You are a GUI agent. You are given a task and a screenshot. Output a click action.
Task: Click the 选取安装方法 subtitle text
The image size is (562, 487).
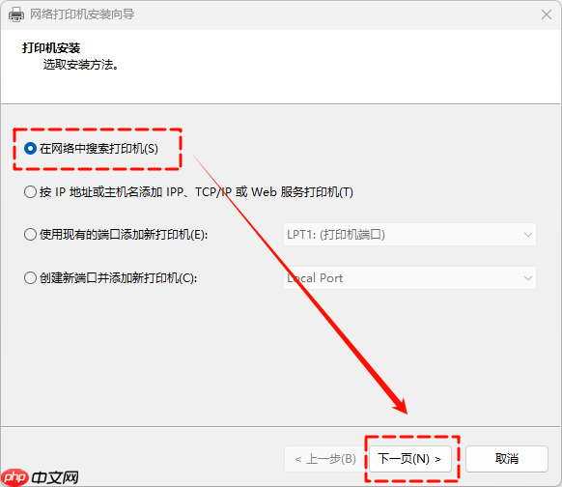pyautogui.click(x=81, y=65)
